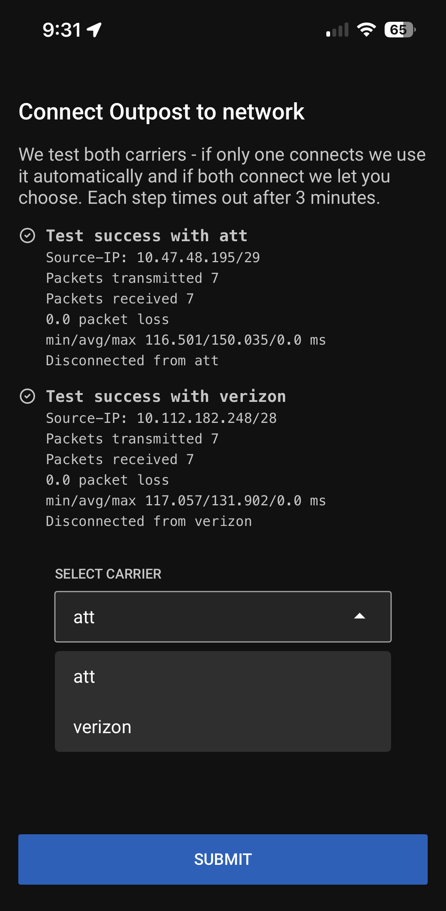The height and width of the screenshot is (911, 446).
Task: Tap the verizon test success checkmark icon
Action: pyautogui.click(x=27, y=397)
